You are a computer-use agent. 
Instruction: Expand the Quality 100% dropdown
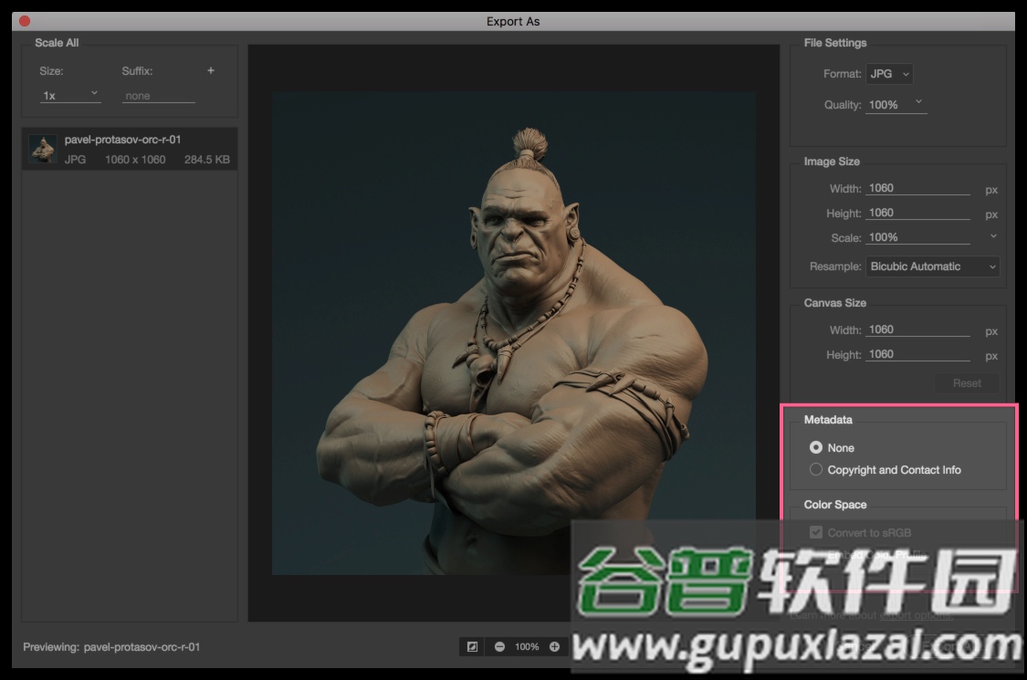(x=896, y=105)
